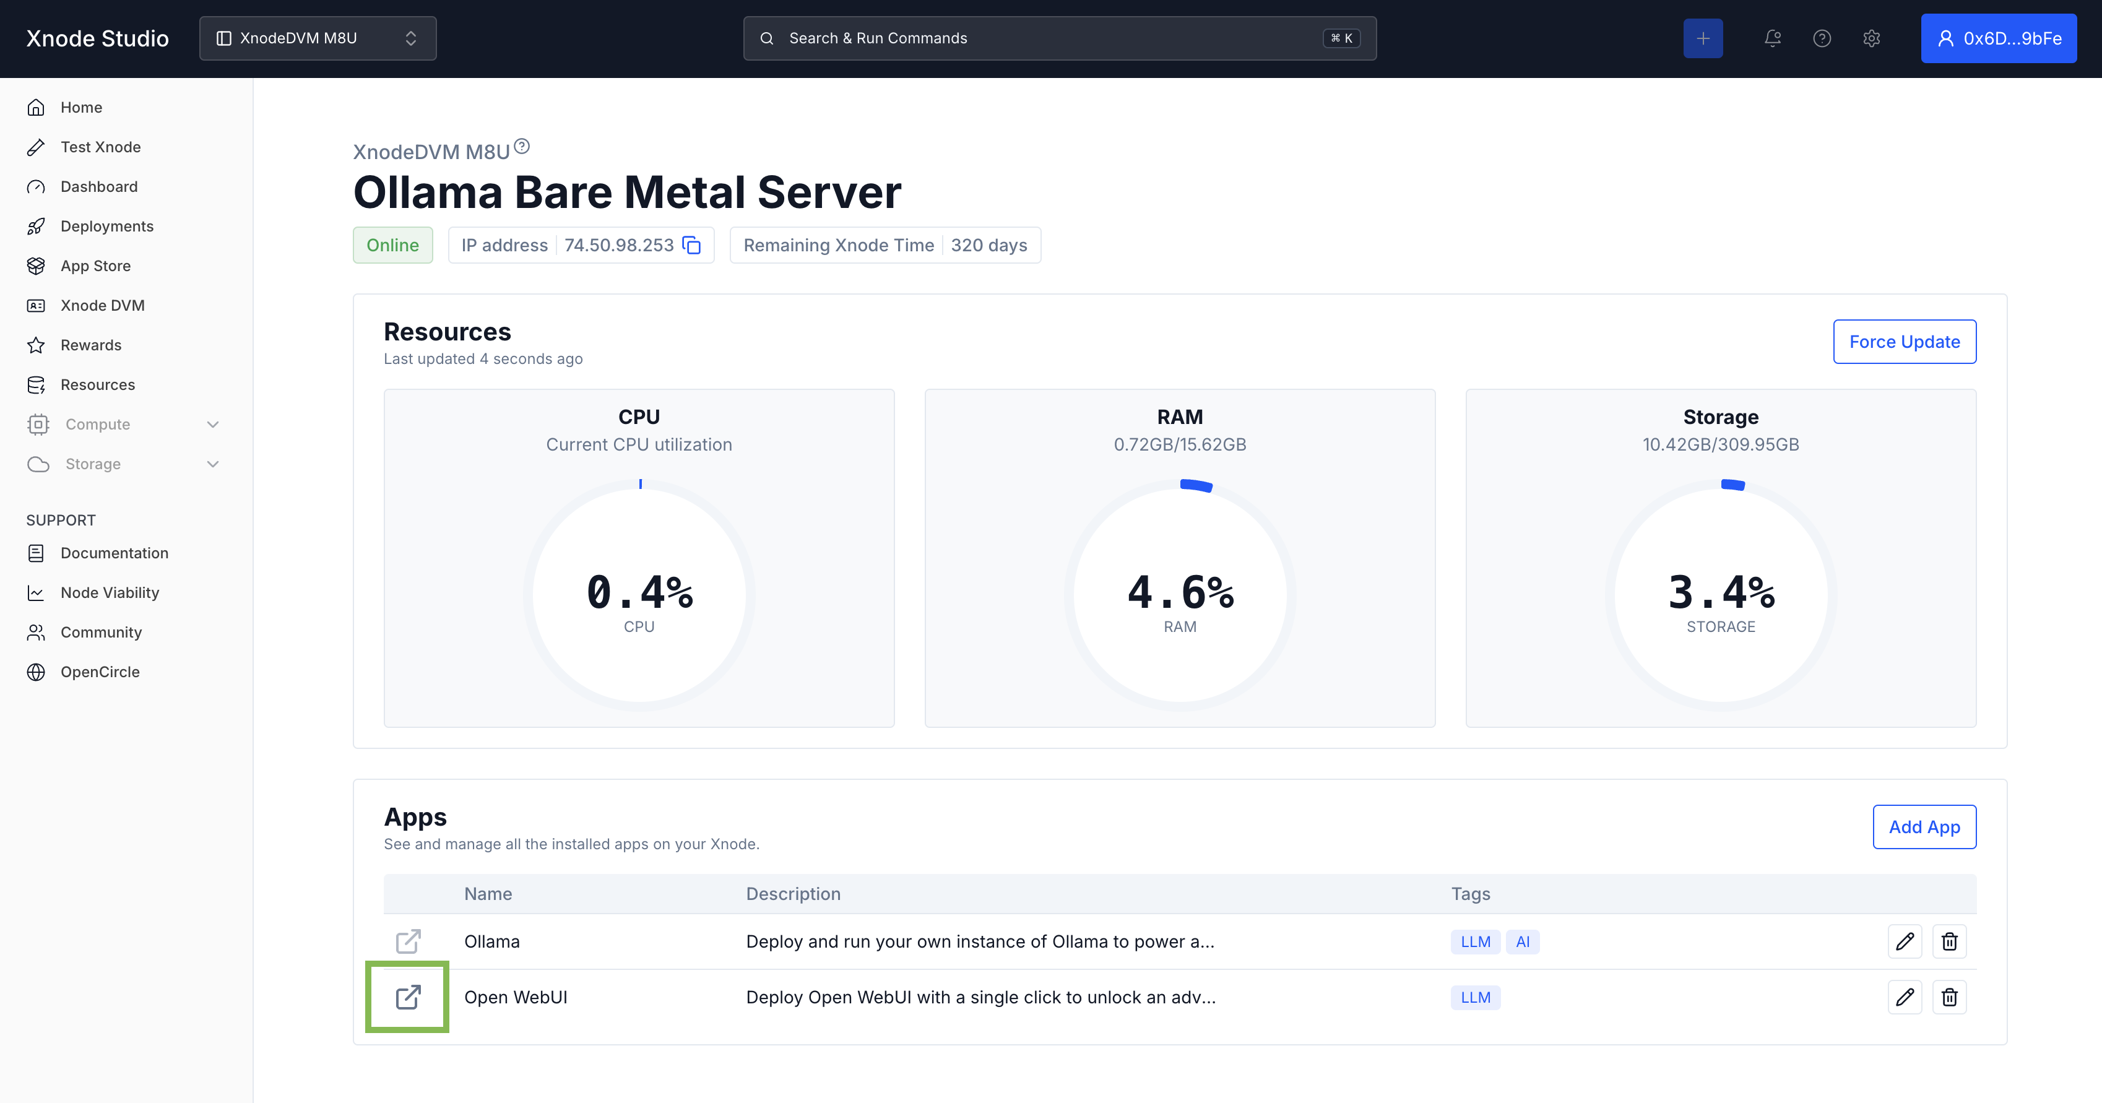Open the XnodeDVM M8U selector dropdown

coord(318,38)
